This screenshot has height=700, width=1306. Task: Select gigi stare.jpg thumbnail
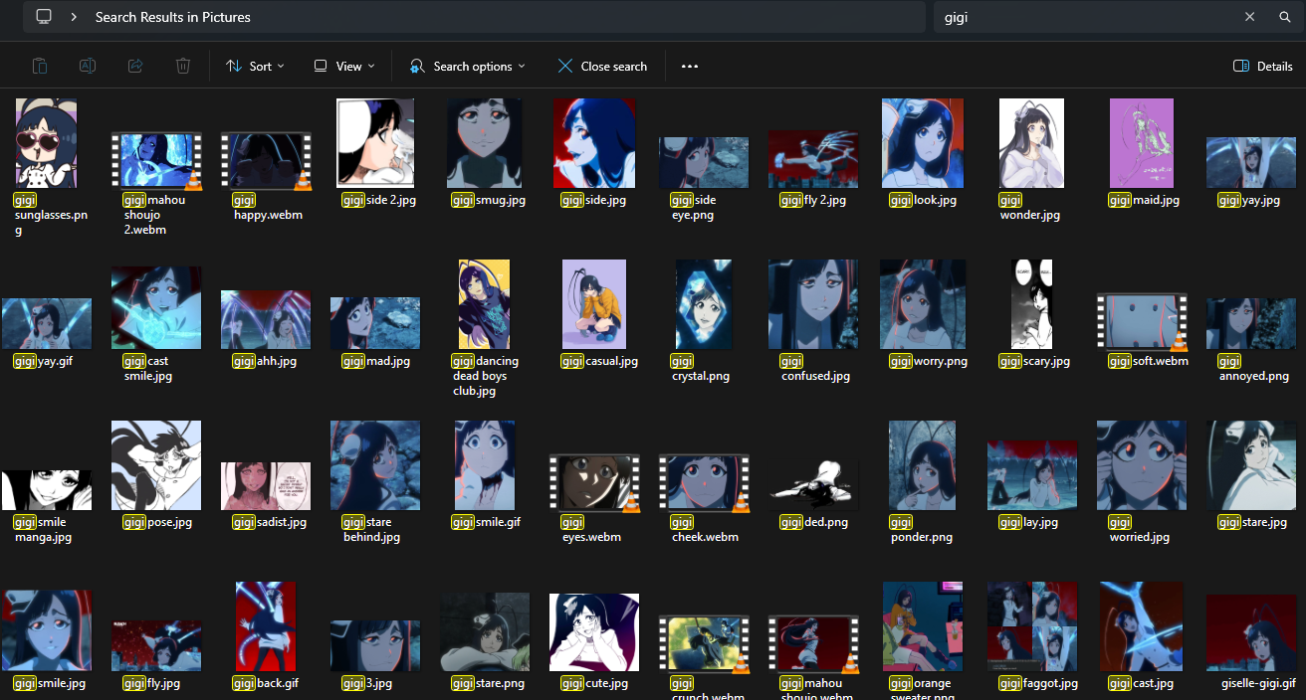click(x=1251, y=465)
